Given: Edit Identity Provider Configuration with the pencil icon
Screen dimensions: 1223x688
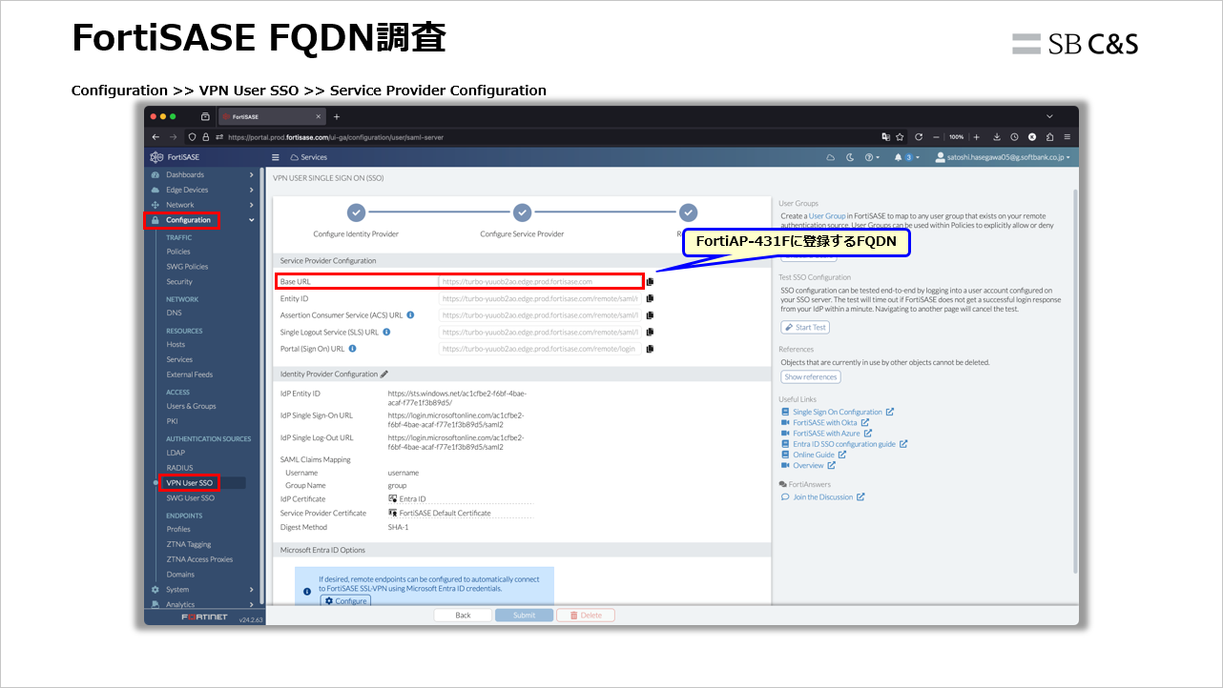Looking at the screenshot, I should tap(384, 374).
